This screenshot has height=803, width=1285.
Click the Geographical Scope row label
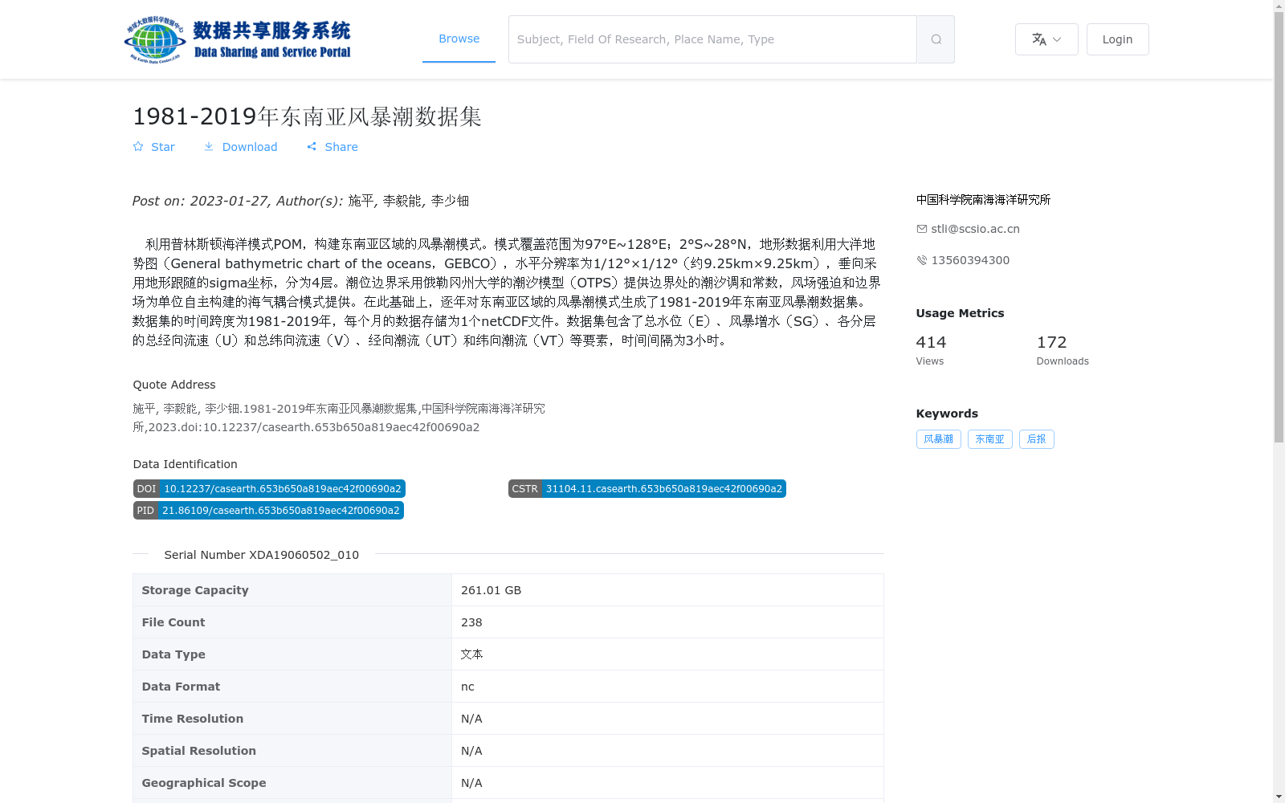pyautogui.click(x=204, y=783)
